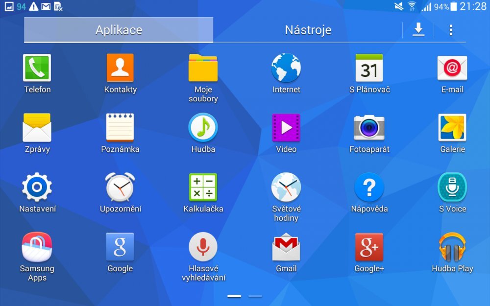The width and height of the screenshot is (490, 306).
Task: Open the overflow menu with three dots
Action: tap(450, 30)
